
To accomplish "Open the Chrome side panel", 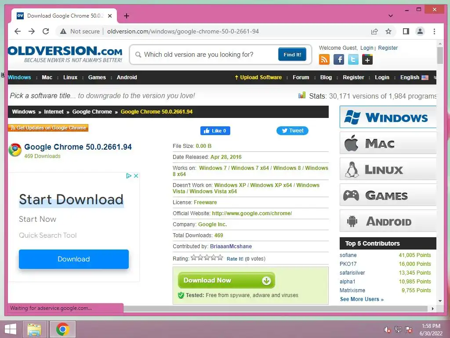I will tap(406, 31).
